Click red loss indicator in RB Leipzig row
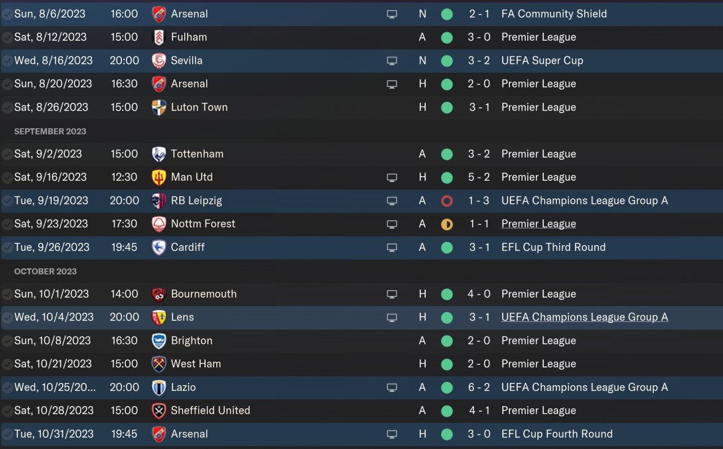The image size is (723, 449). [447, 200]
